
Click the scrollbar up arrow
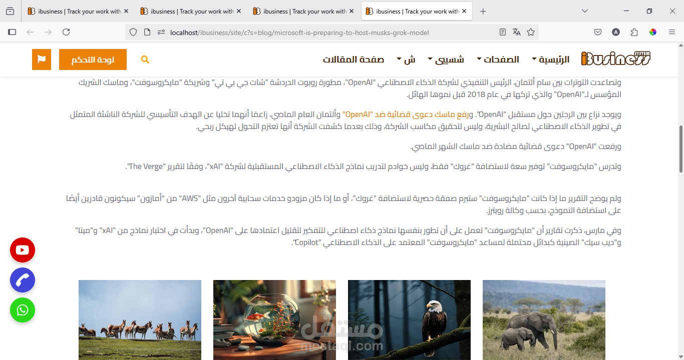tap(680, 45)
